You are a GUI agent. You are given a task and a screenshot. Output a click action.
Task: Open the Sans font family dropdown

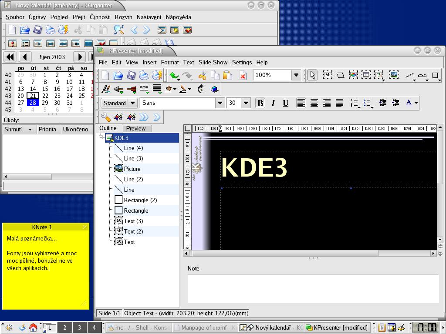[x=220, y=103]
